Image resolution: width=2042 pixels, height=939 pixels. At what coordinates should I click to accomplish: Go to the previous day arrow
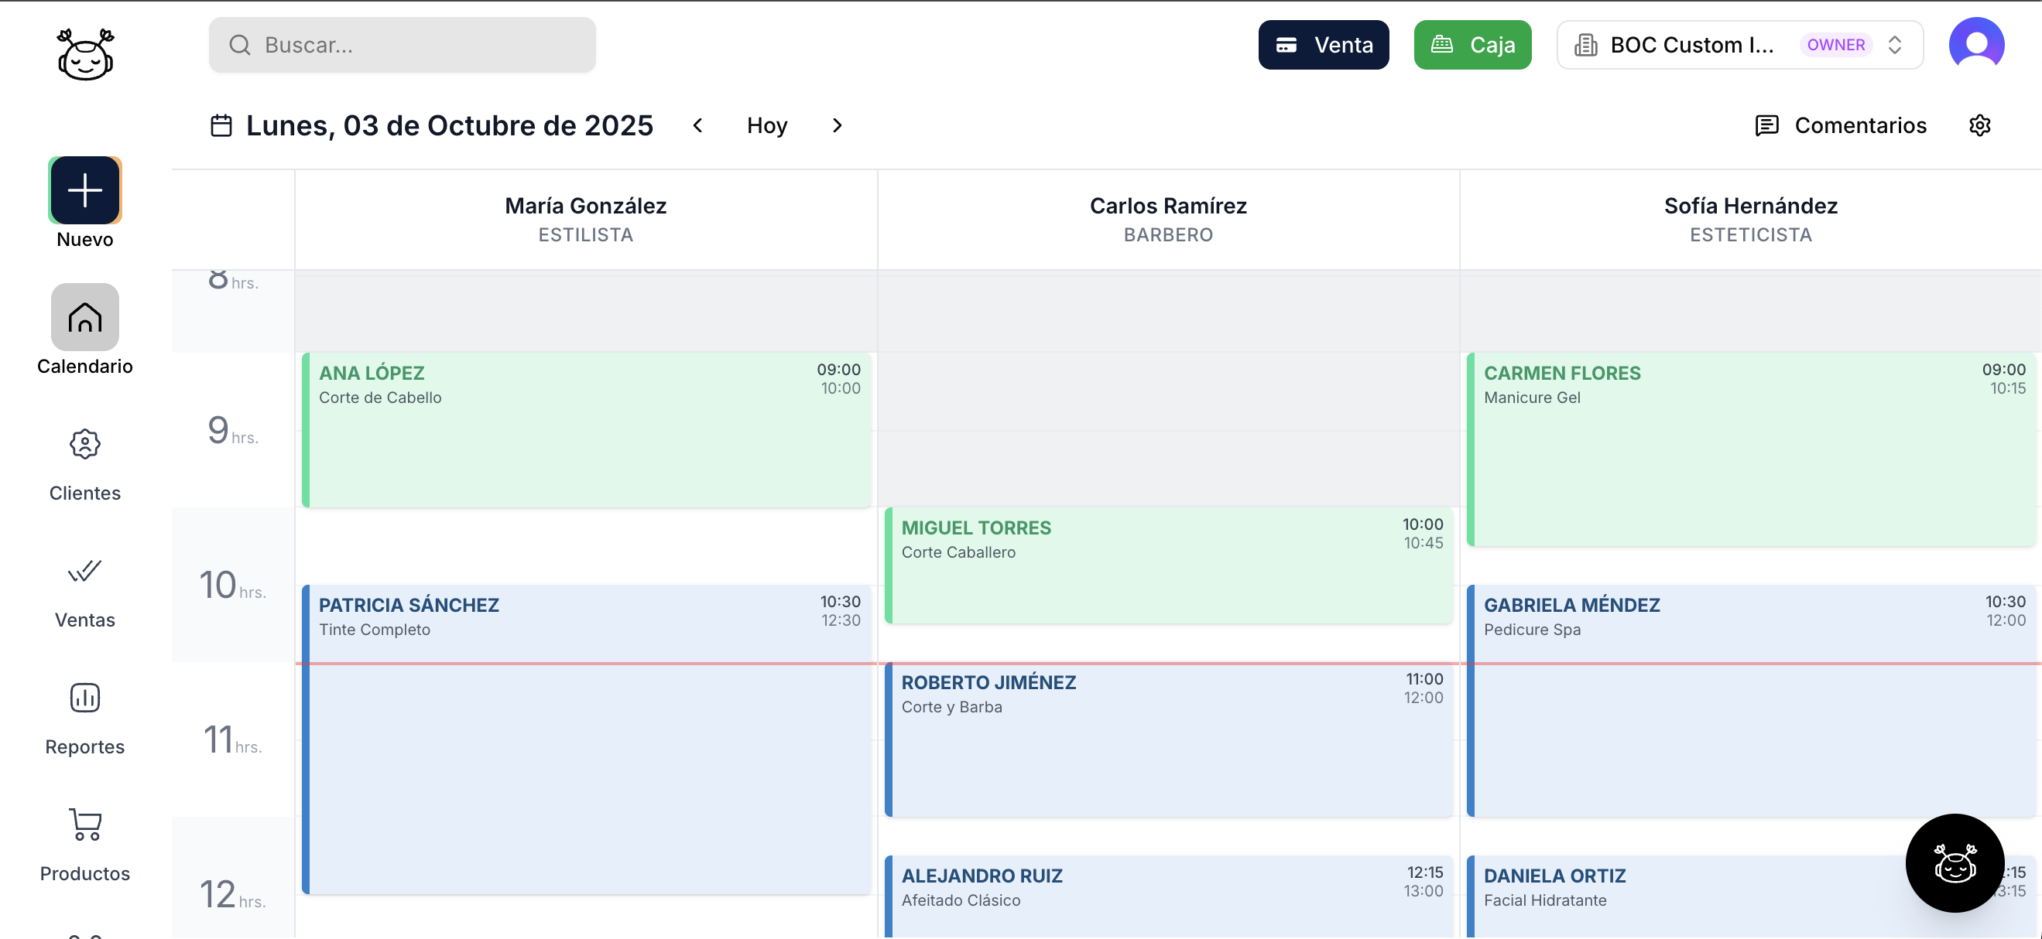pos(697,125)
